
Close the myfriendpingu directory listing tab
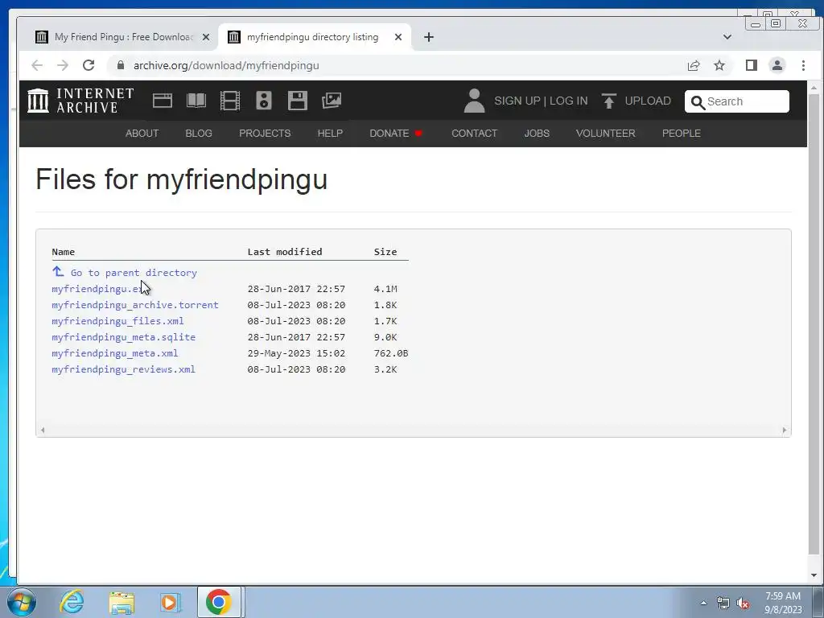point(398,37)
